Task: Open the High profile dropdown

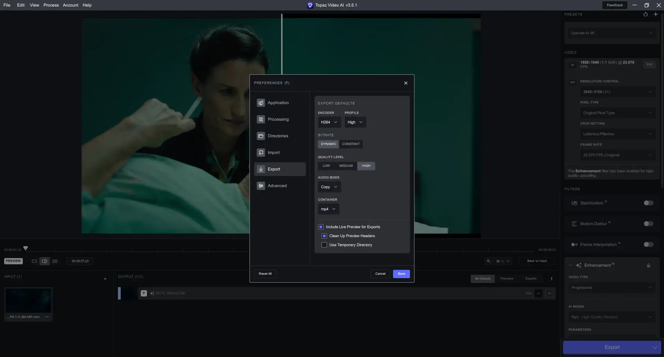Action: pos(355,122)
